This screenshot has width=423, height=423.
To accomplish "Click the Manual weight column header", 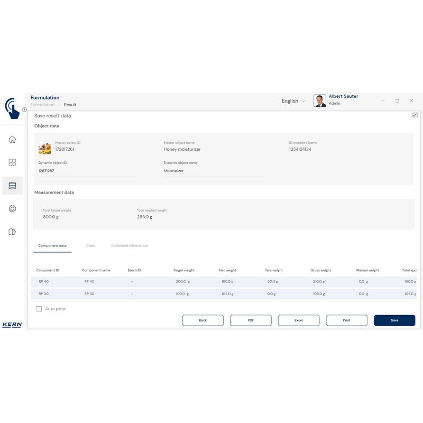I will click(x=367, y=270).
